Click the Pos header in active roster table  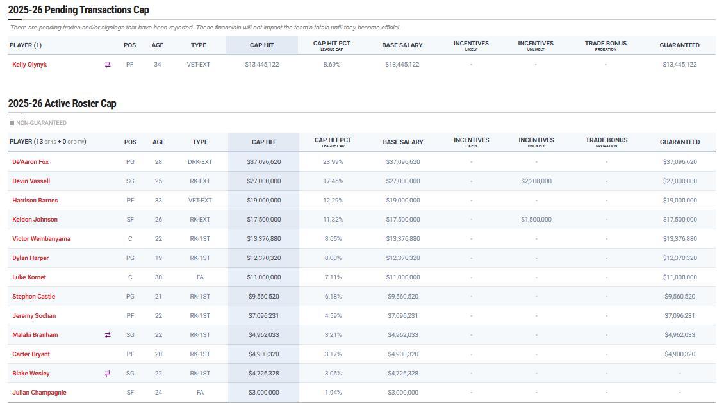pyautogui.click(x=130, y=142)
